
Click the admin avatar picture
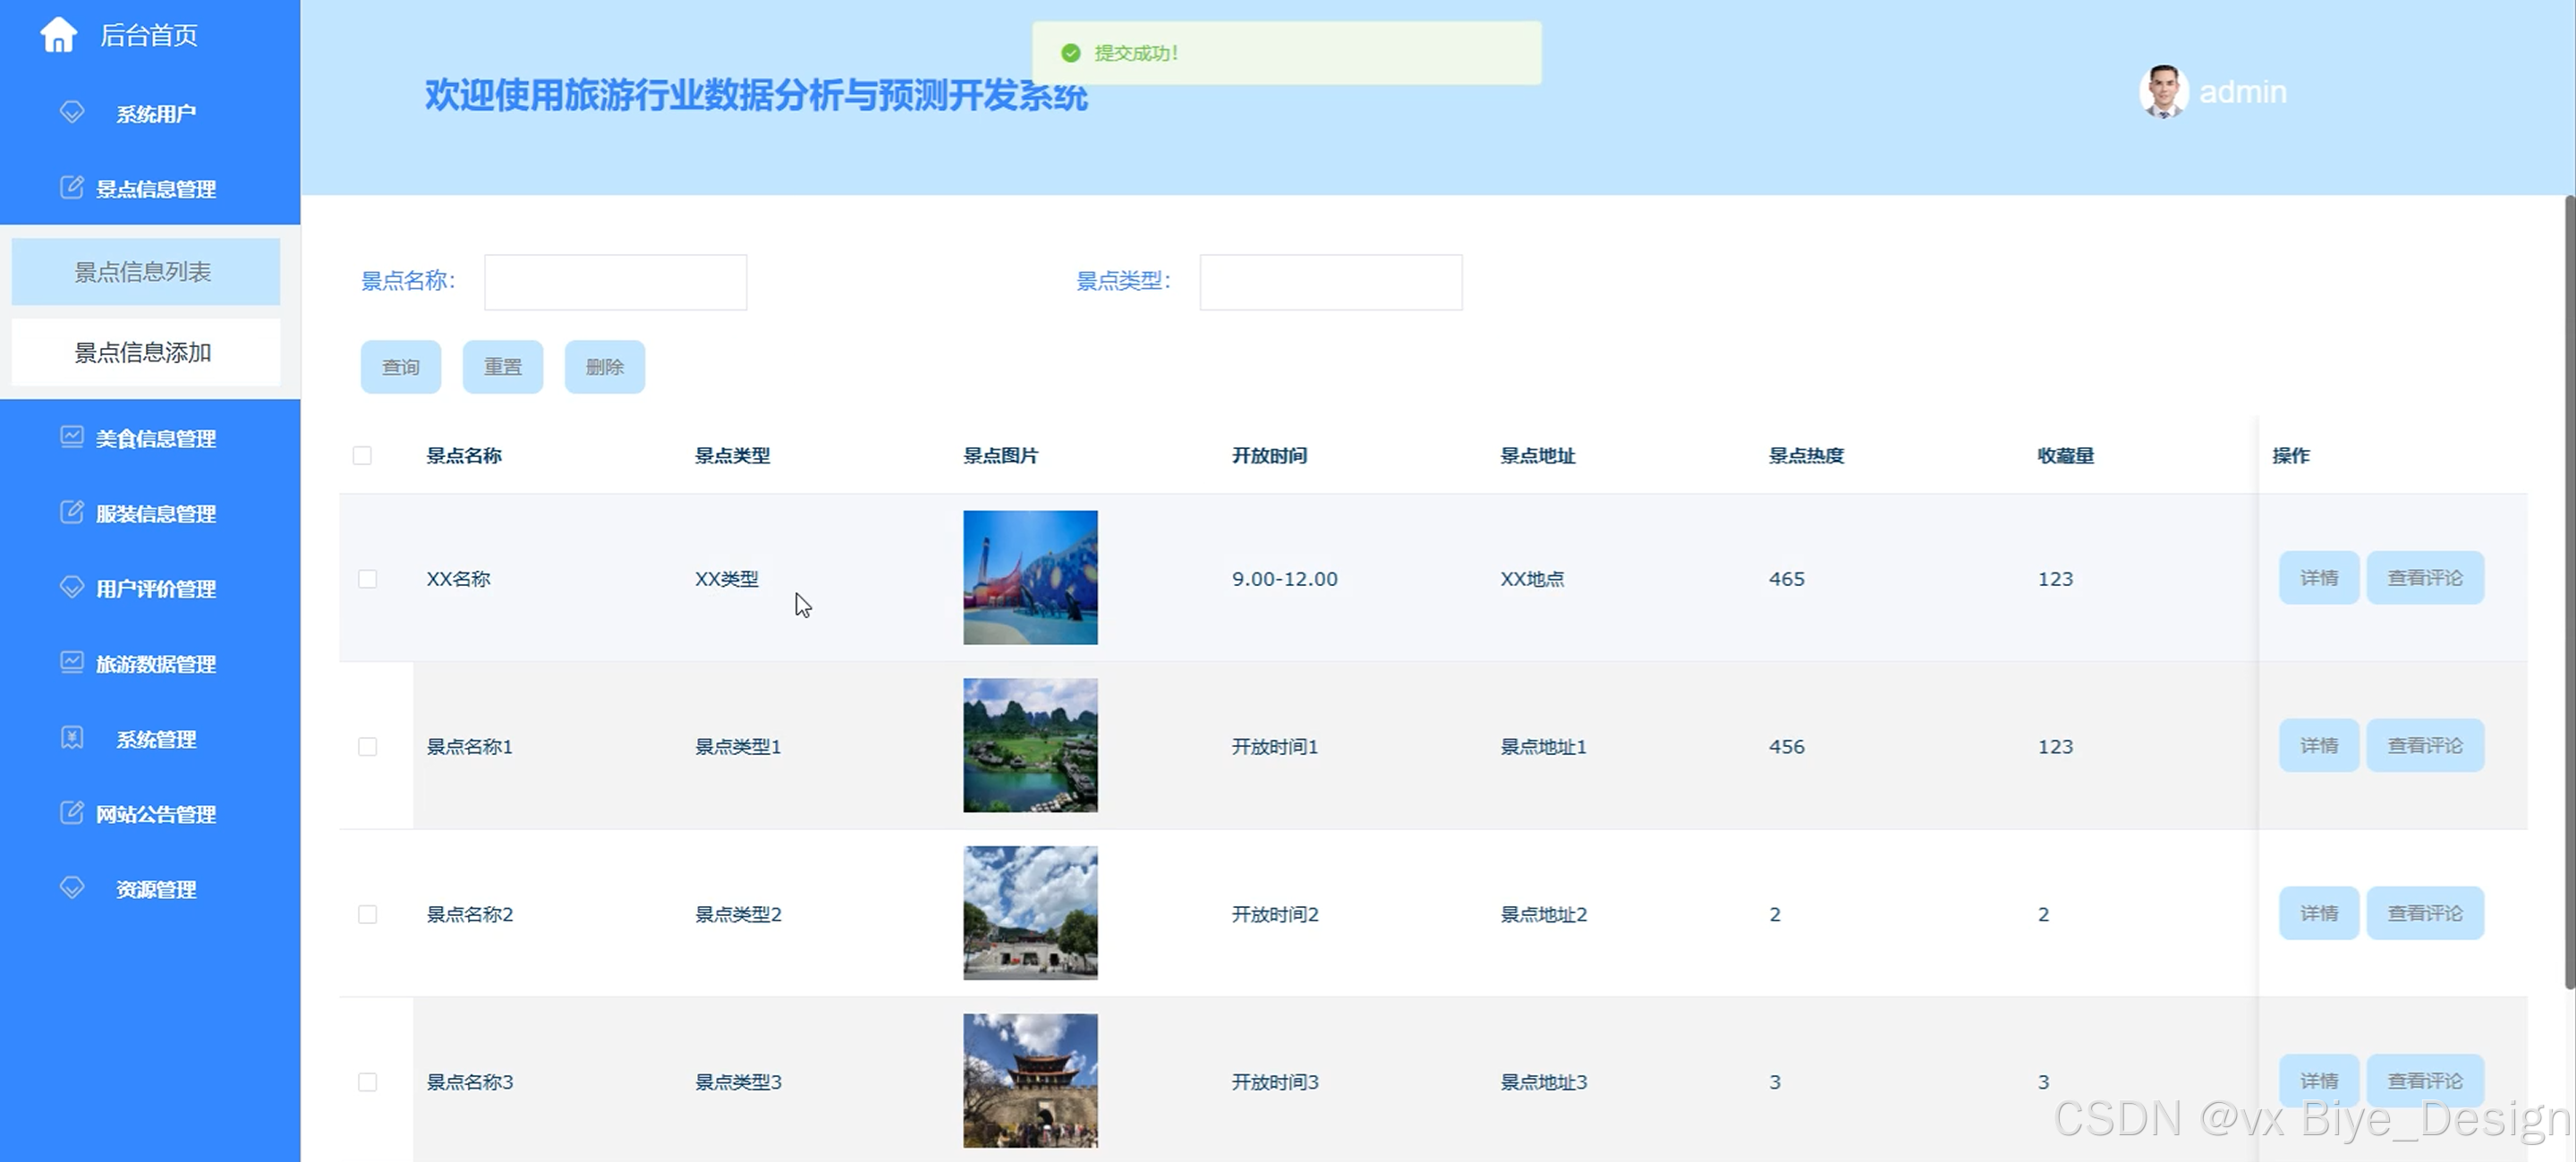[x=2163, y=91]
